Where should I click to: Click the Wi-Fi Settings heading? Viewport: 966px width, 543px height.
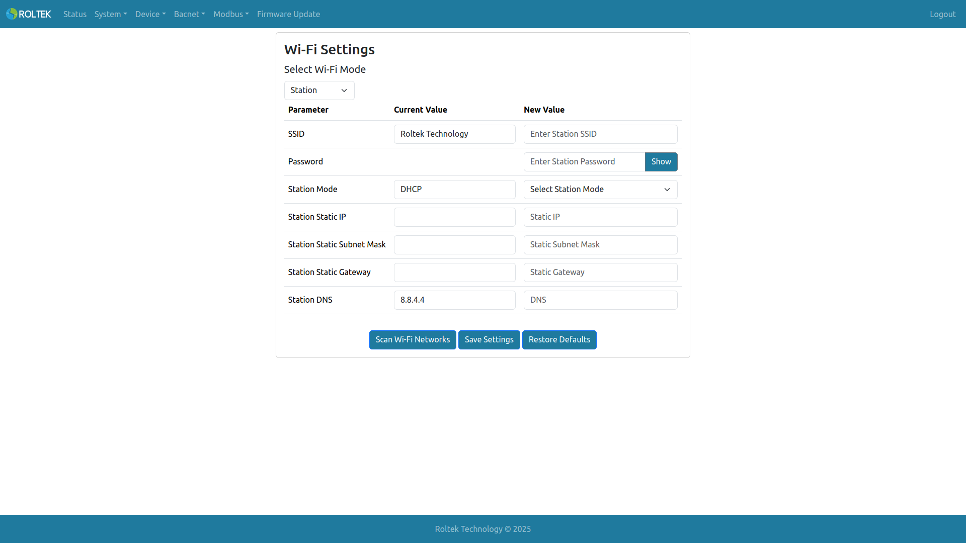tap(329, 50)
